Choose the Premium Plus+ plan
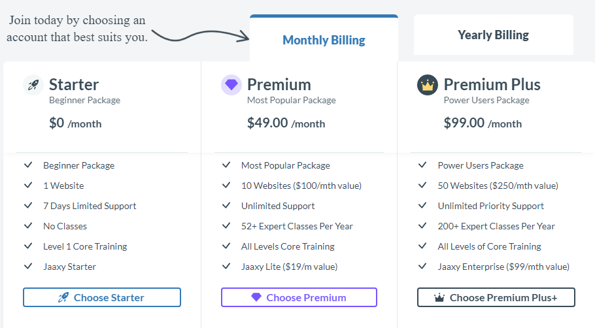The height and width of the screenshot is (328, 595). click(x=496, y=297)
